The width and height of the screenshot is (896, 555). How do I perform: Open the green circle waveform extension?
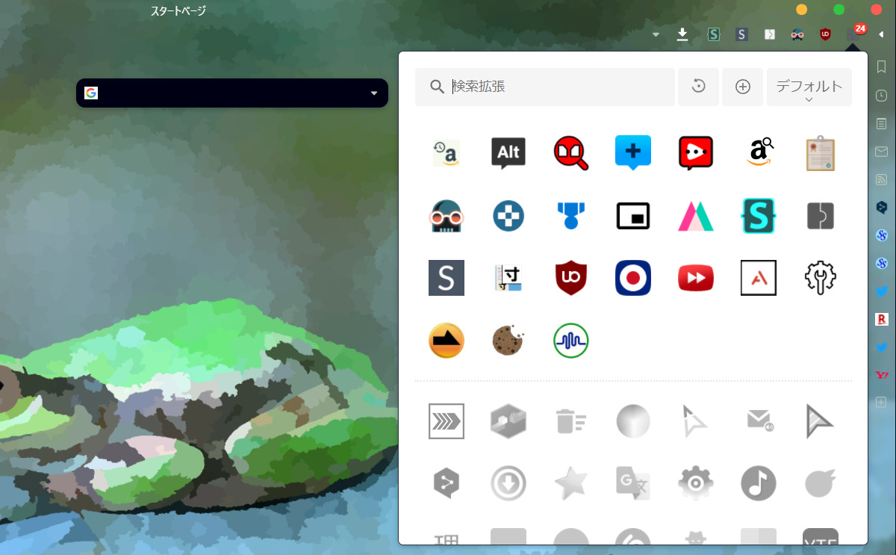(571, 341)
